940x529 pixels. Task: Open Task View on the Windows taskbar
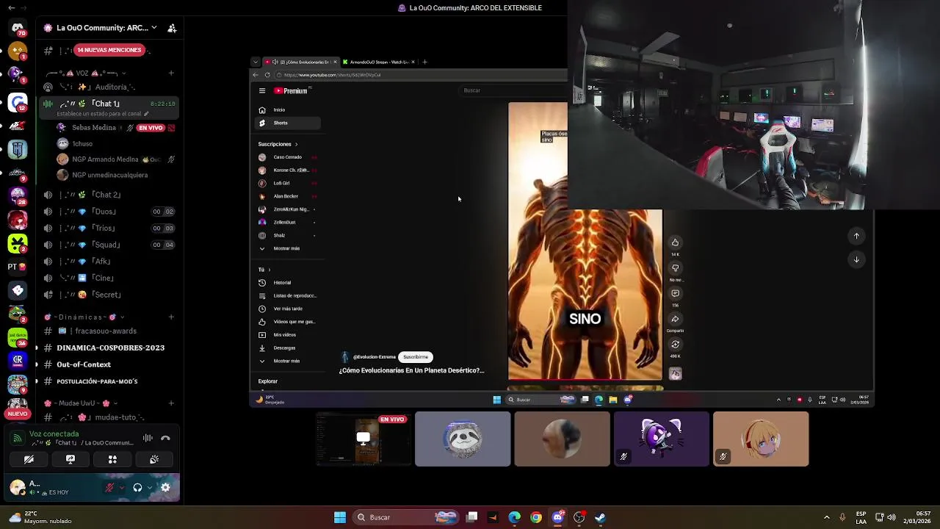472,517
